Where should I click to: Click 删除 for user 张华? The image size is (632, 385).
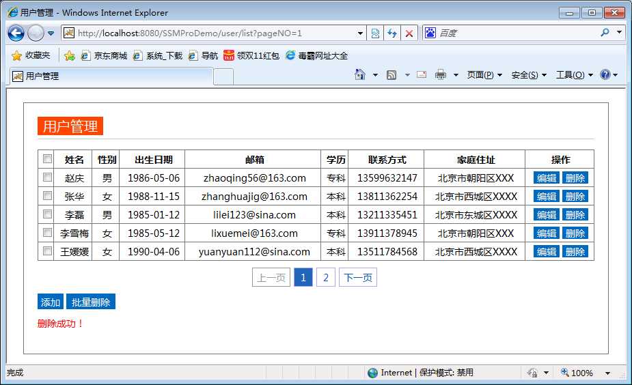click(575, 196)
